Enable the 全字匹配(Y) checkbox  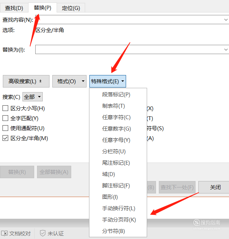[x=5, y=118]
